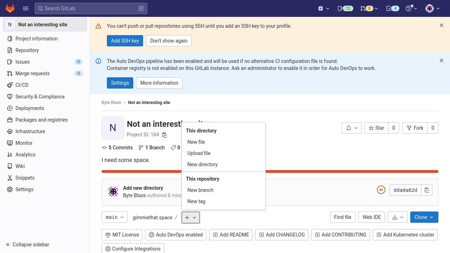
Task: Click Auto DevOps enabled button
Action: point(176,235)
